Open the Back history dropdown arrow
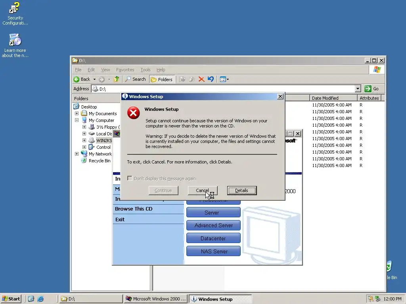406x304 pixels. point(94,79)
